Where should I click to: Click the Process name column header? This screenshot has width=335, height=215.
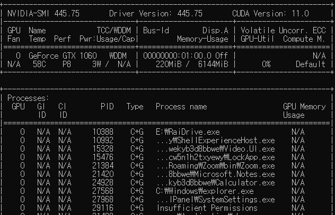pos(181,106)
